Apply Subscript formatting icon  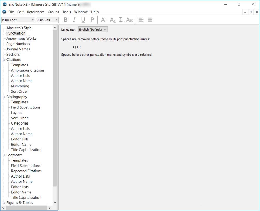113,20
